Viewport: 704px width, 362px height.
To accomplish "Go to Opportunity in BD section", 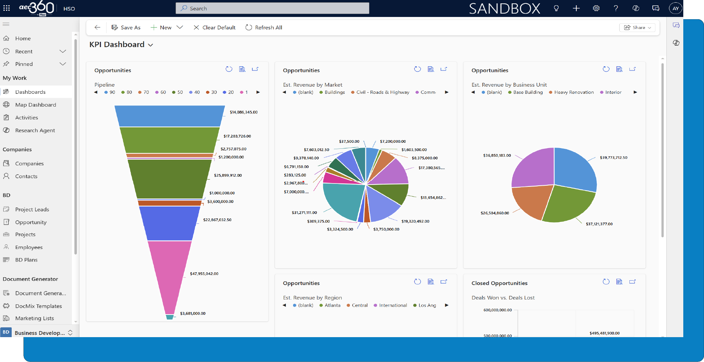I will (x=31, y=222).
